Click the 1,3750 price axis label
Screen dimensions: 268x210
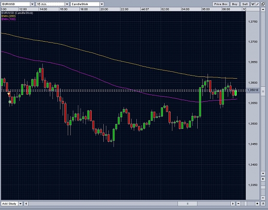(x=253, y=22)
